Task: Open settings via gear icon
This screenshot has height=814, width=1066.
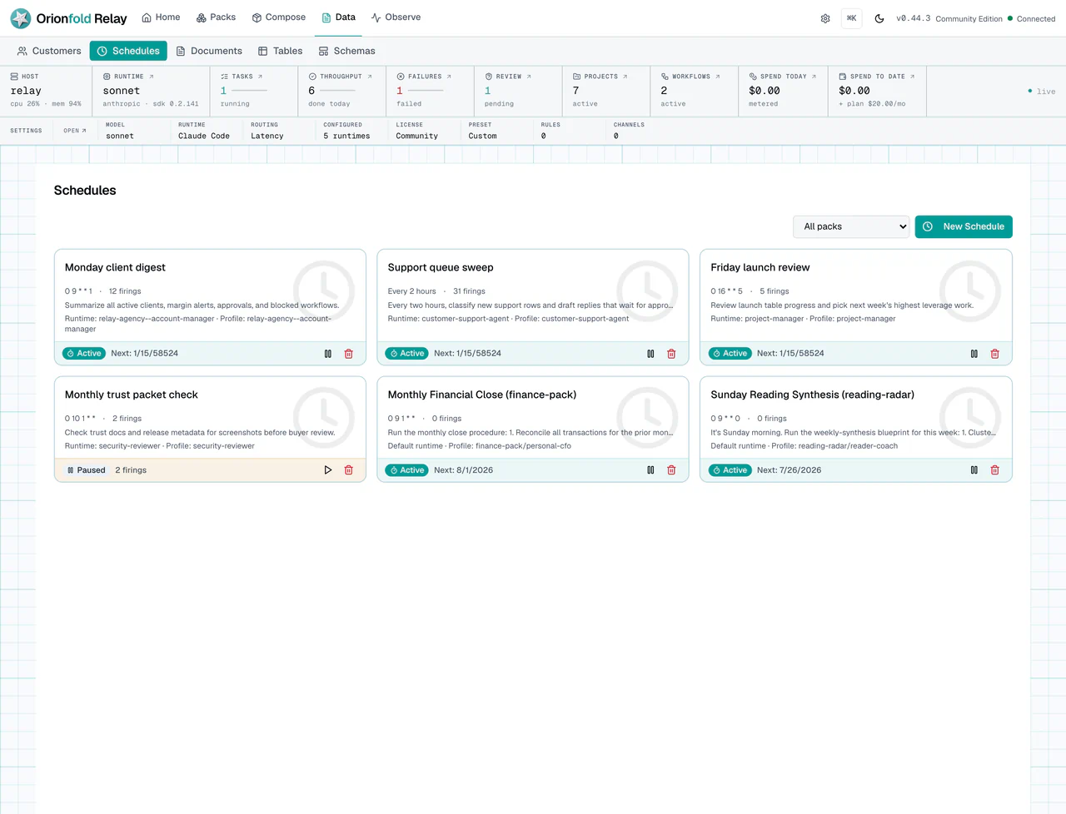Action: [x=825, y=18]
